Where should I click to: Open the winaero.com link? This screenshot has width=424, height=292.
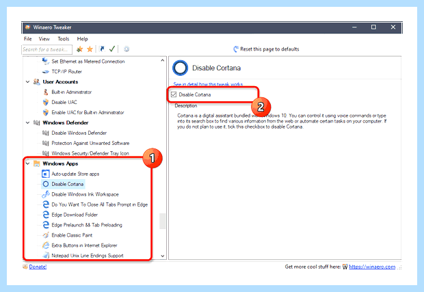pyautogui.click(x=372, y=267)
